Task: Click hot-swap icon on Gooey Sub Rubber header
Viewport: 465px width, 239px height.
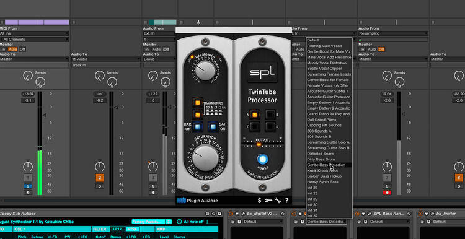Action: coord(213,214)
